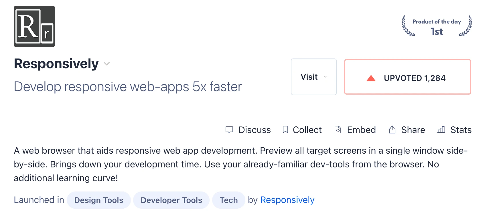Image resolution: width=493 pixels, height=219 pixels.
Task: Click the Share upload icon
Action: [392, 130]
